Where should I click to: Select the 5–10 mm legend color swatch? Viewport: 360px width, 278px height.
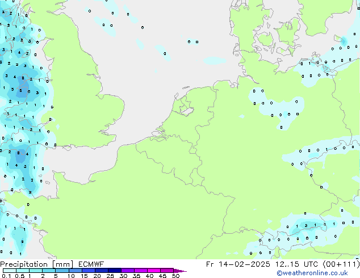tap(62, 271)
